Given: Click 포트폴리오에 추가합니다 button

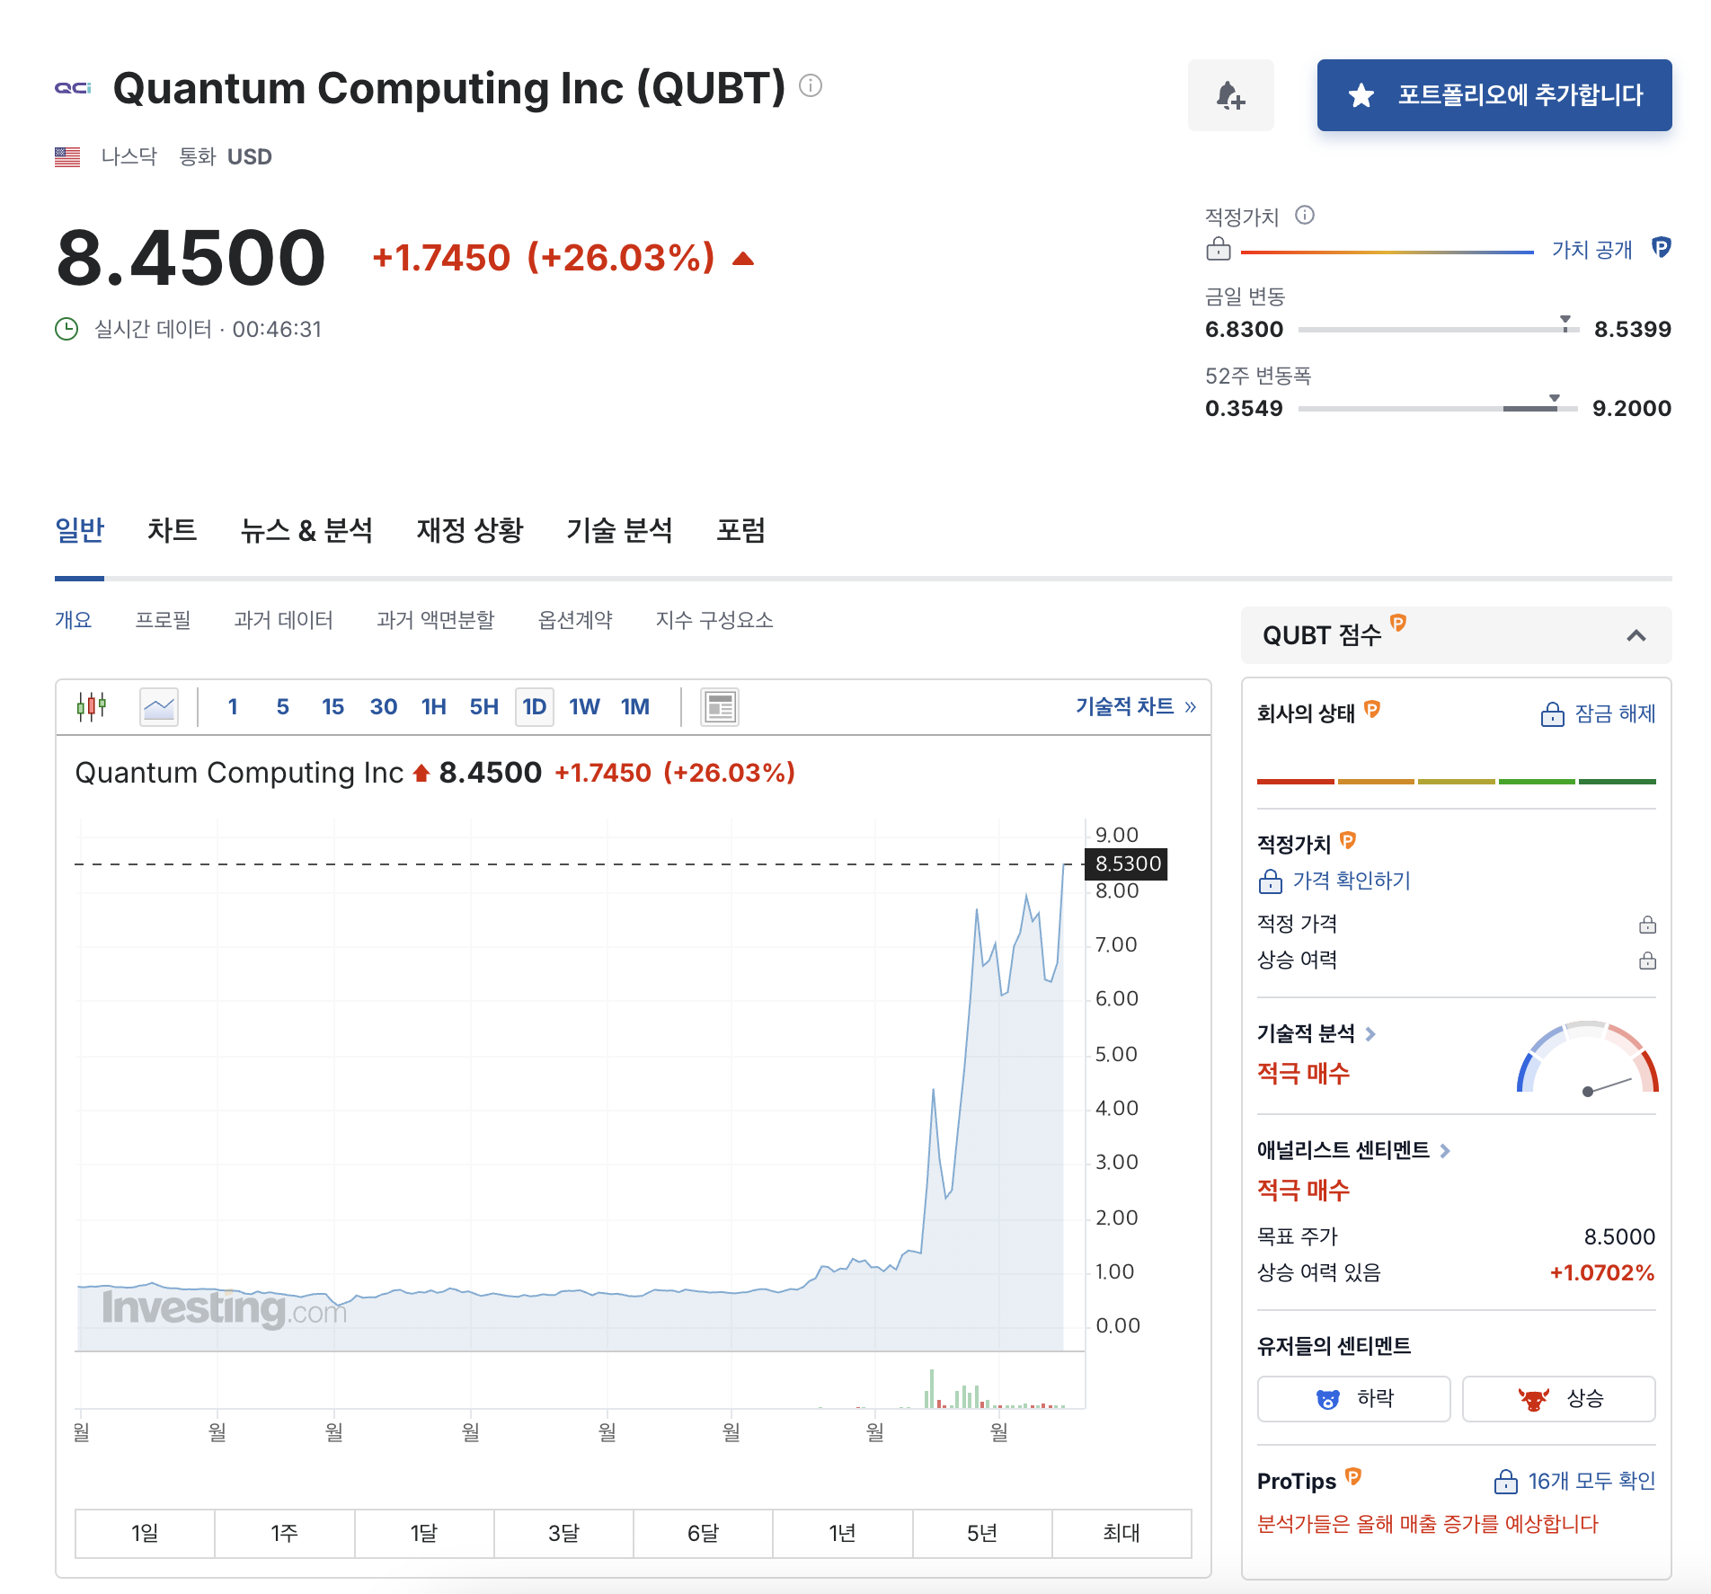Looking at the screenshot, I should [1494, 95].
